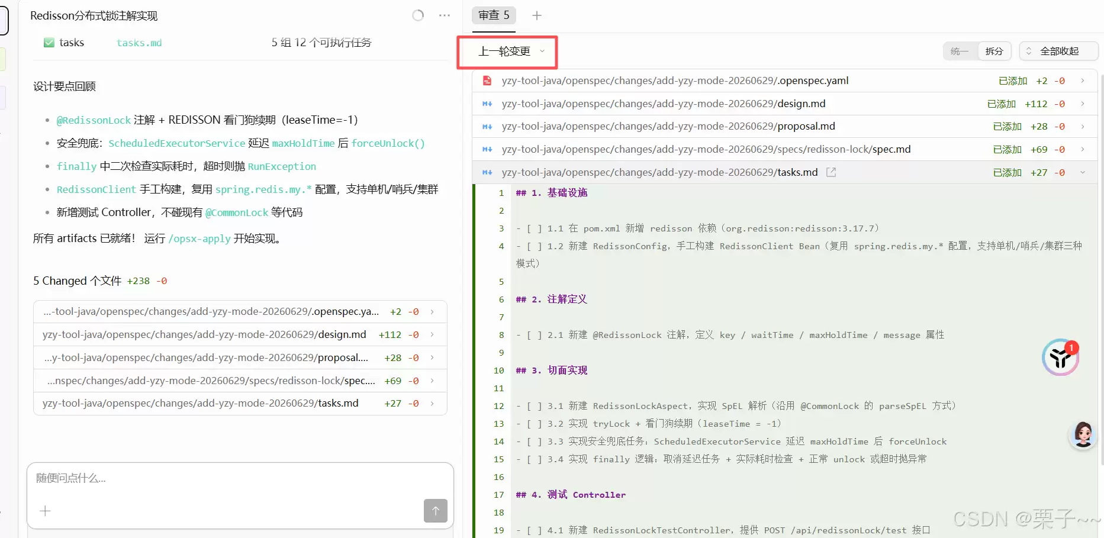Click heading '## 2. 注解定义' in diff

click(x=552, y=299)
